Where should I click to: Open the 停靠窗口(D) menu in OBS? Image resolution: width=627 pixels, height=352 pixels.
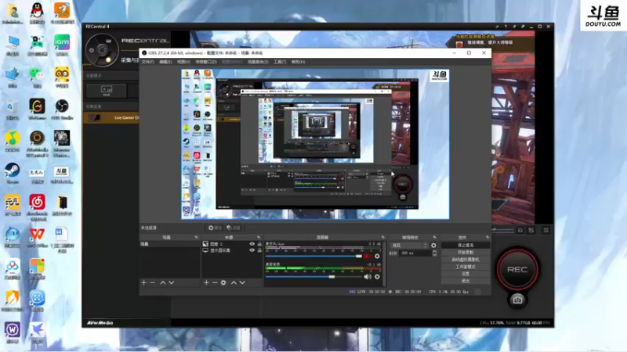pyautogui.click(x=206, y=62)
